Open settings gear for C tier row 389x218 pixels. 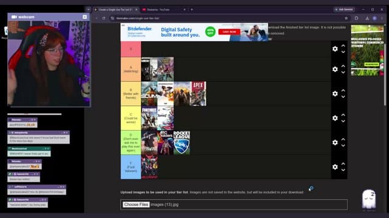(335, 118)
